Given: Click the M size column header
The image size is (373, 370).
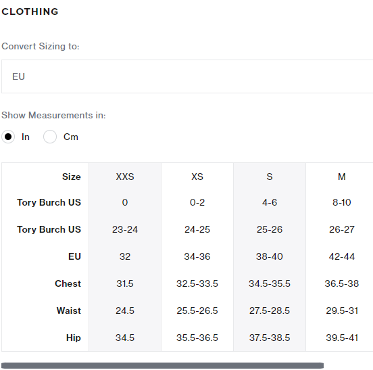Looking at the screenshot, I should pos(342,177).
